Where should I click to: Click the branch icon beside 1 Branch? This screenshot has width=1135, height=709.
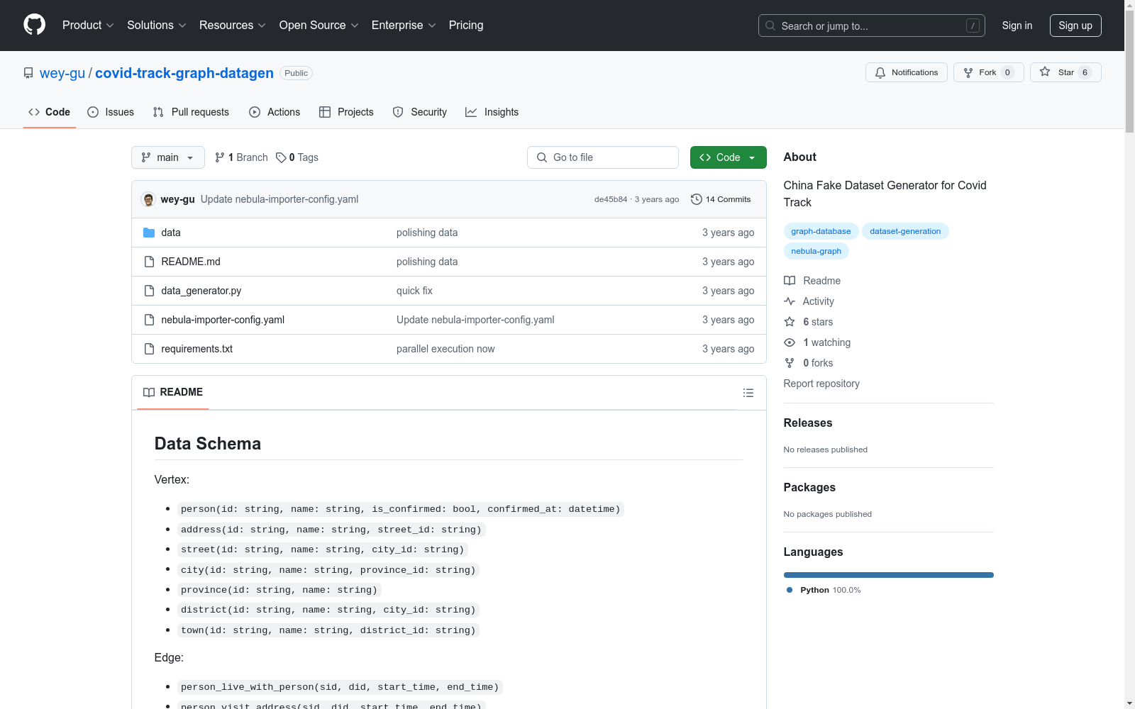(x=220, y=157)
